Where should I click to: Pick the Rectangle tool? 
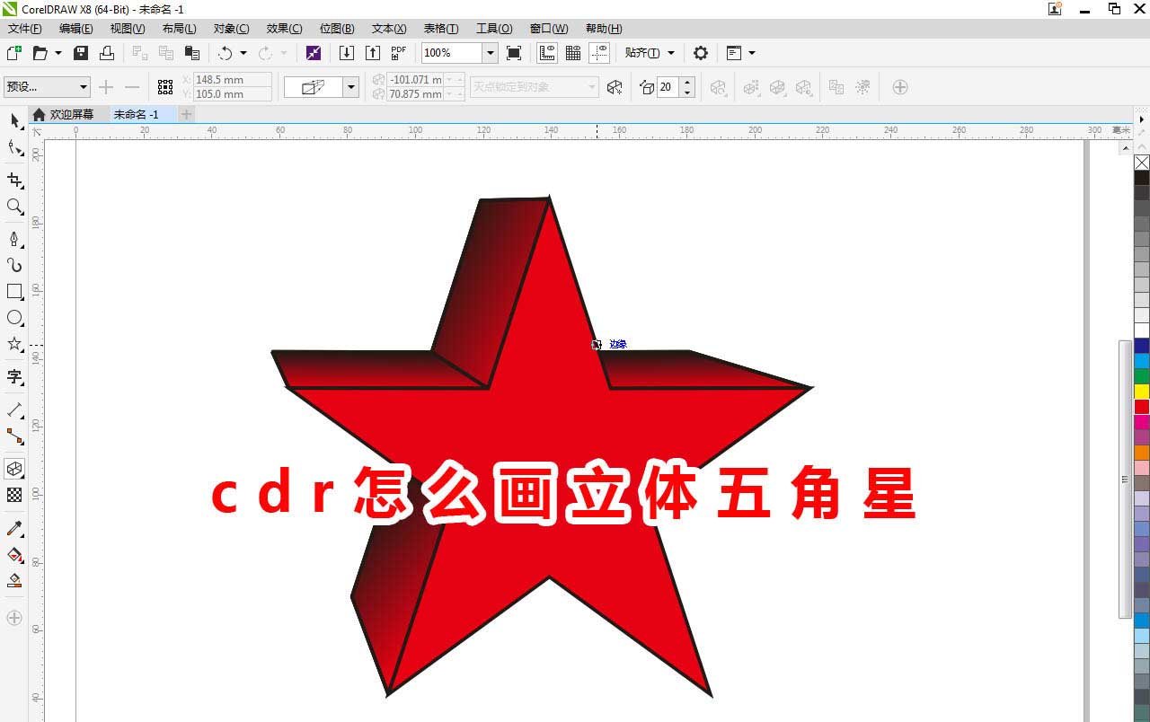click(14, 292)
